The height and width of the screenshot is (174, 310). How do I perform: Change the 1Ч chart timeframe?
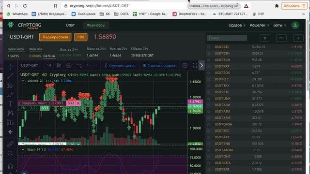pyautogui.click(x=49, y=66)
